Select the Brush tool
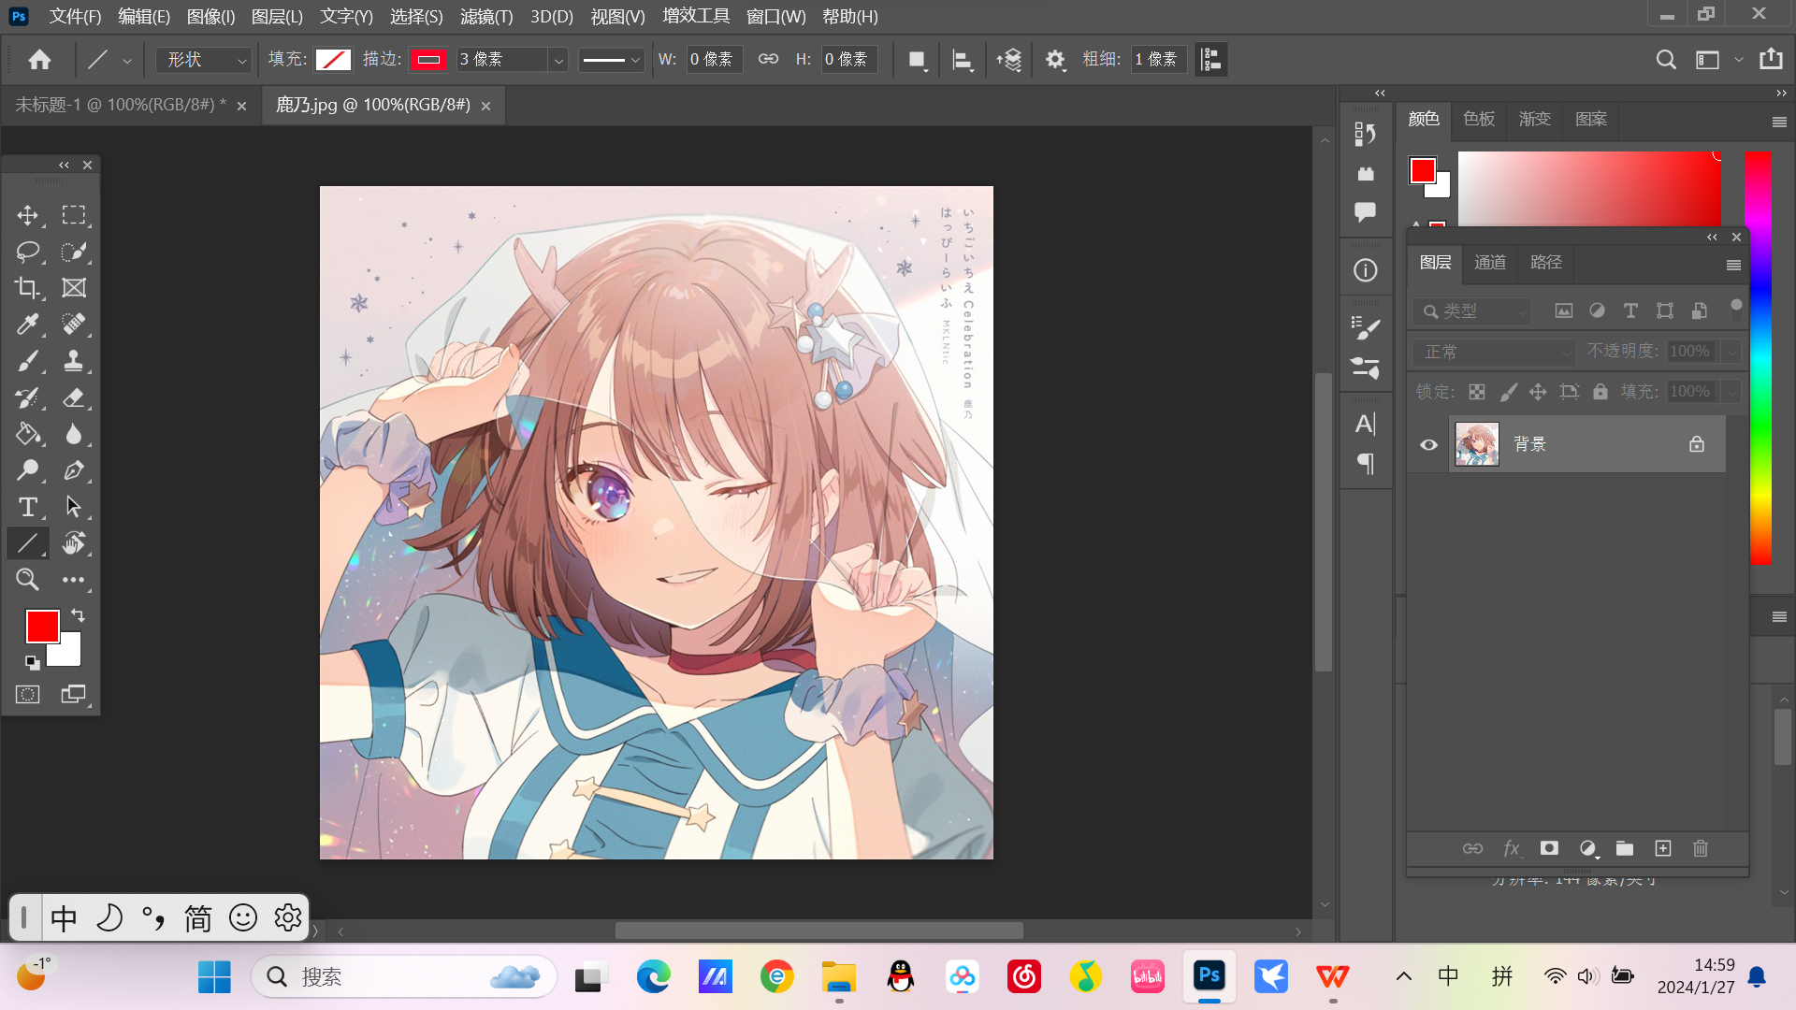Image resolution: width=1796 pixels, height=1010 pixels. [27, 361]
